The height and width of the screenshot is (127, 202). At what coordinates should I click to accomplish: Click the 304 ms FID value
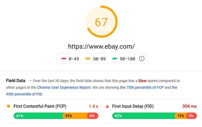[189, 106]
